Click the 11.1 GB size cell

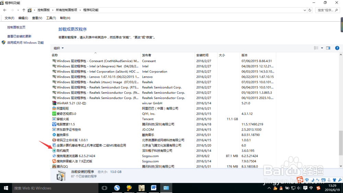tap(232, 119)
